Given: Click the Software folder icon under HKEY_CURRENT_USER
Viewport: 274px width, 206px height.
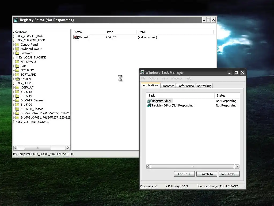Looking at the screenshot, I should click(x=17, y=53).
